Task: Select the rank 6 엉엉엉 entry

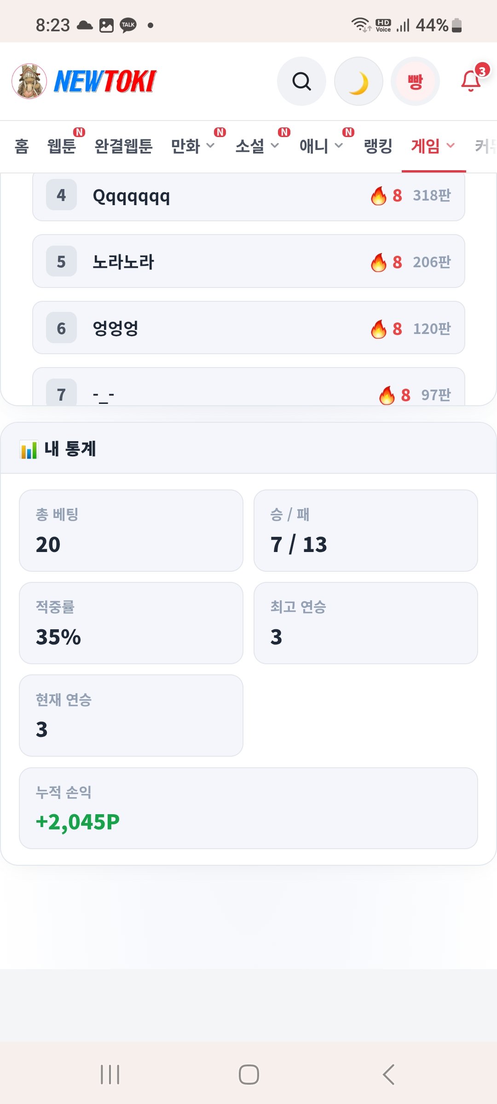Action: (248, 328)
